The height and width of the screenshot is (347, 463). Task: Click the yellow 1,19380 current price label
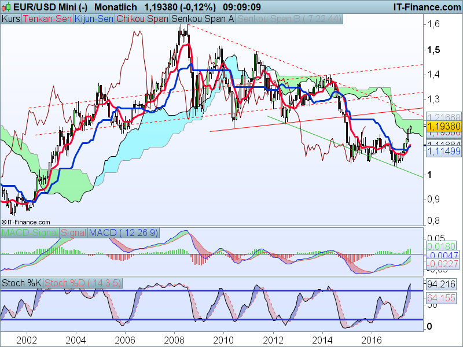(x=444, y=126)
